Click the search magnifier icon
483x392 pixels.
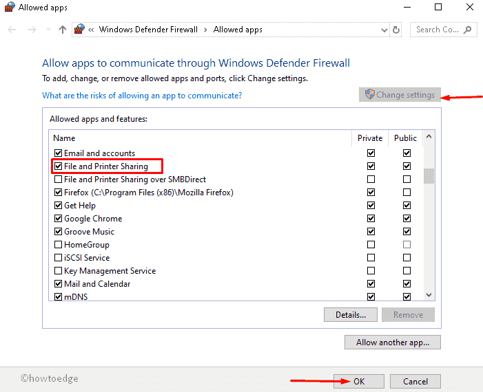tap(468, 30)
